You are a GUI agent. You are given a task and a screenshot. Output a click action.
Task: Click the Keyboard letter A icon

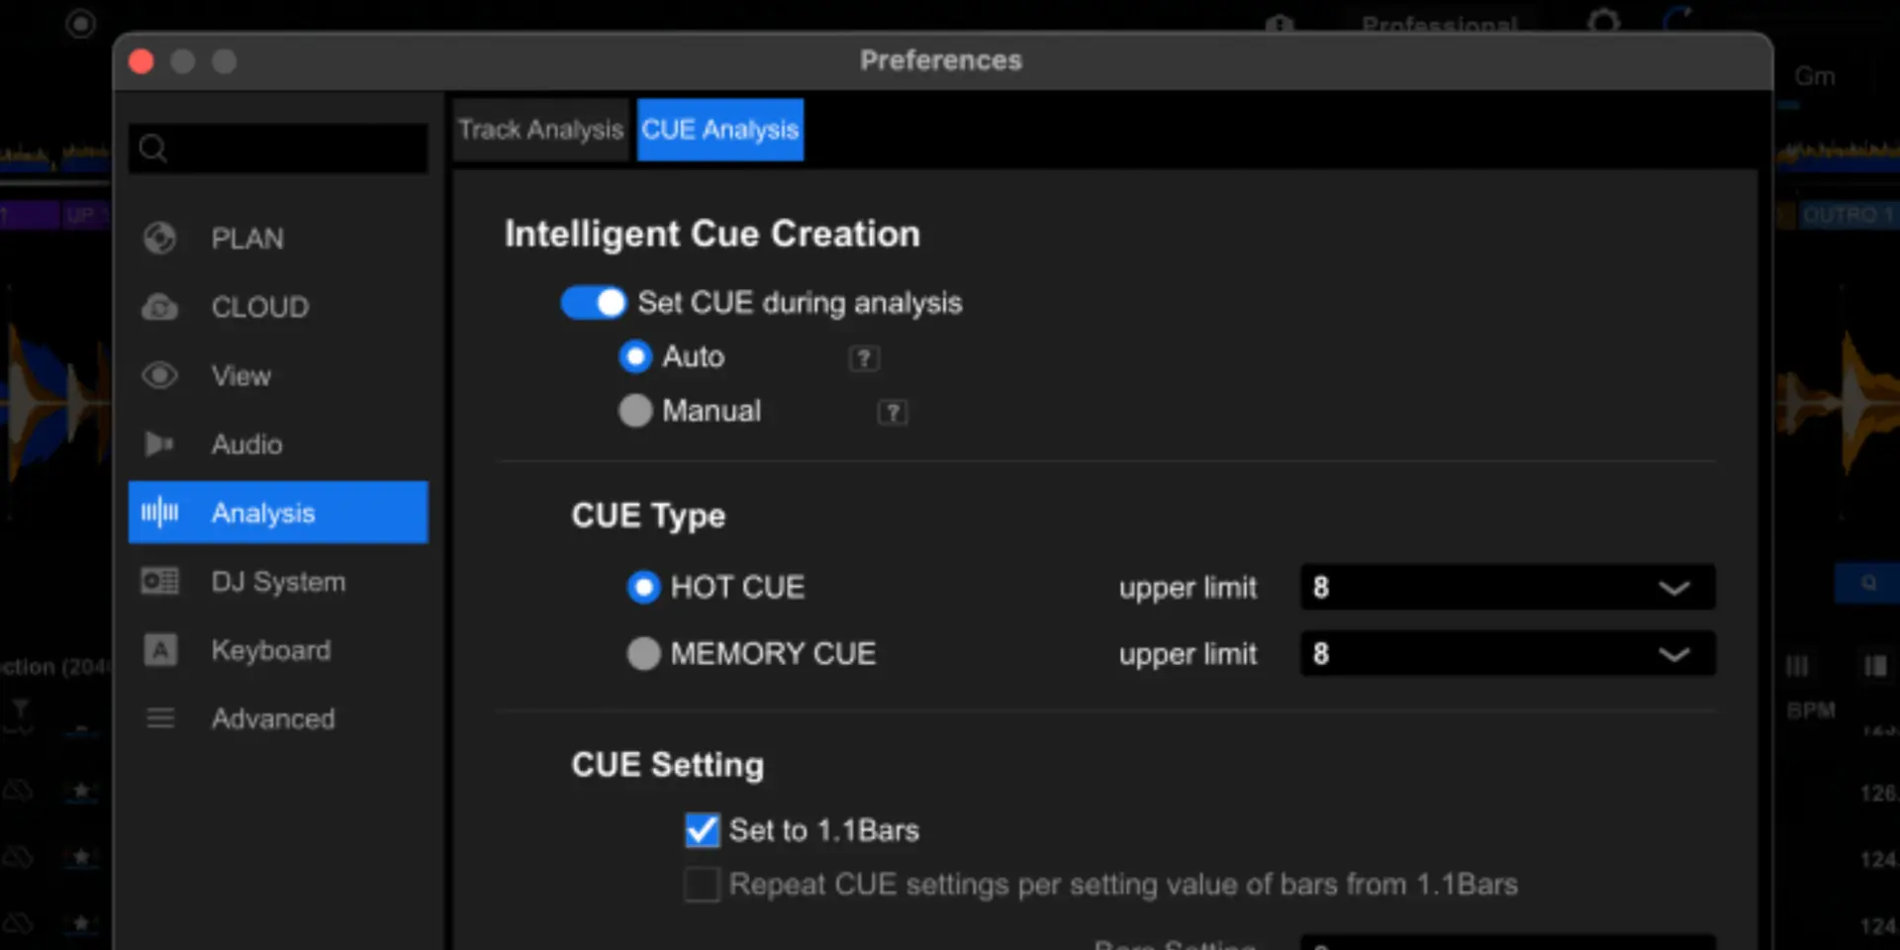click(160, 650)
